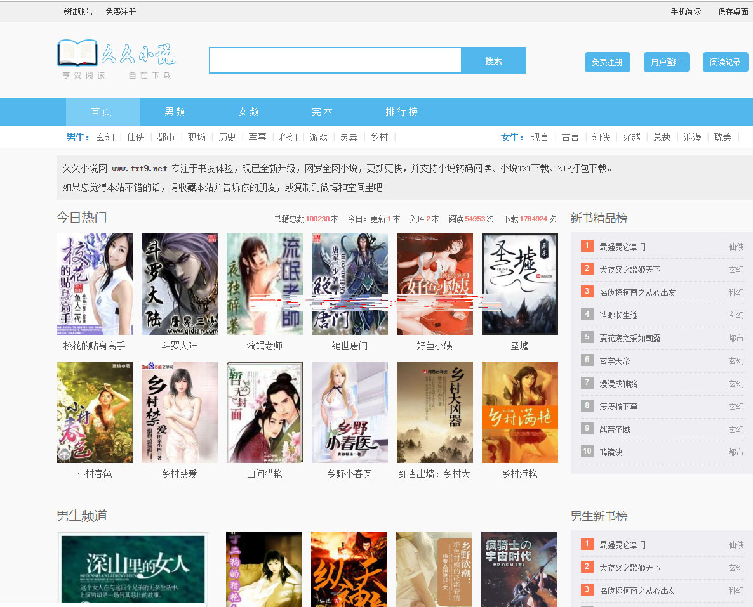The width and height of the screenshot is (753, 607).
Task: Open 乡村满艳 book cover
Action: tap(519, 412)
